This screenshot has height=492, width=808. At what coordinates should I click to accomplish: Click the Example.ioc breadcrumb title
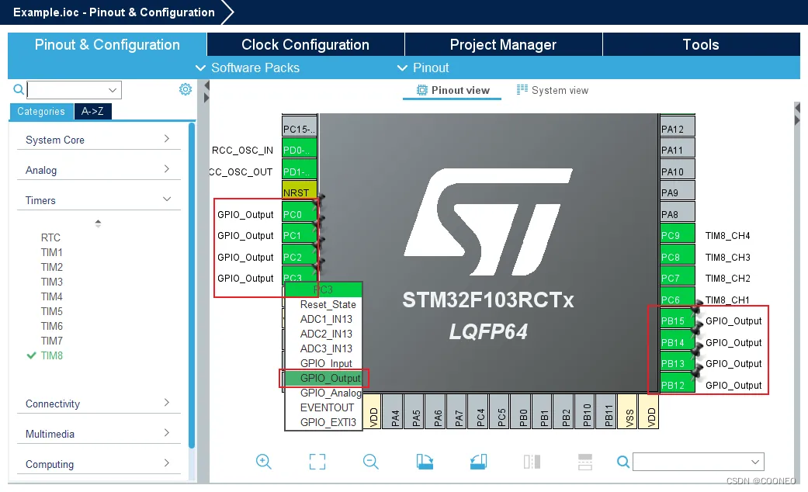(x=114, y=12)
